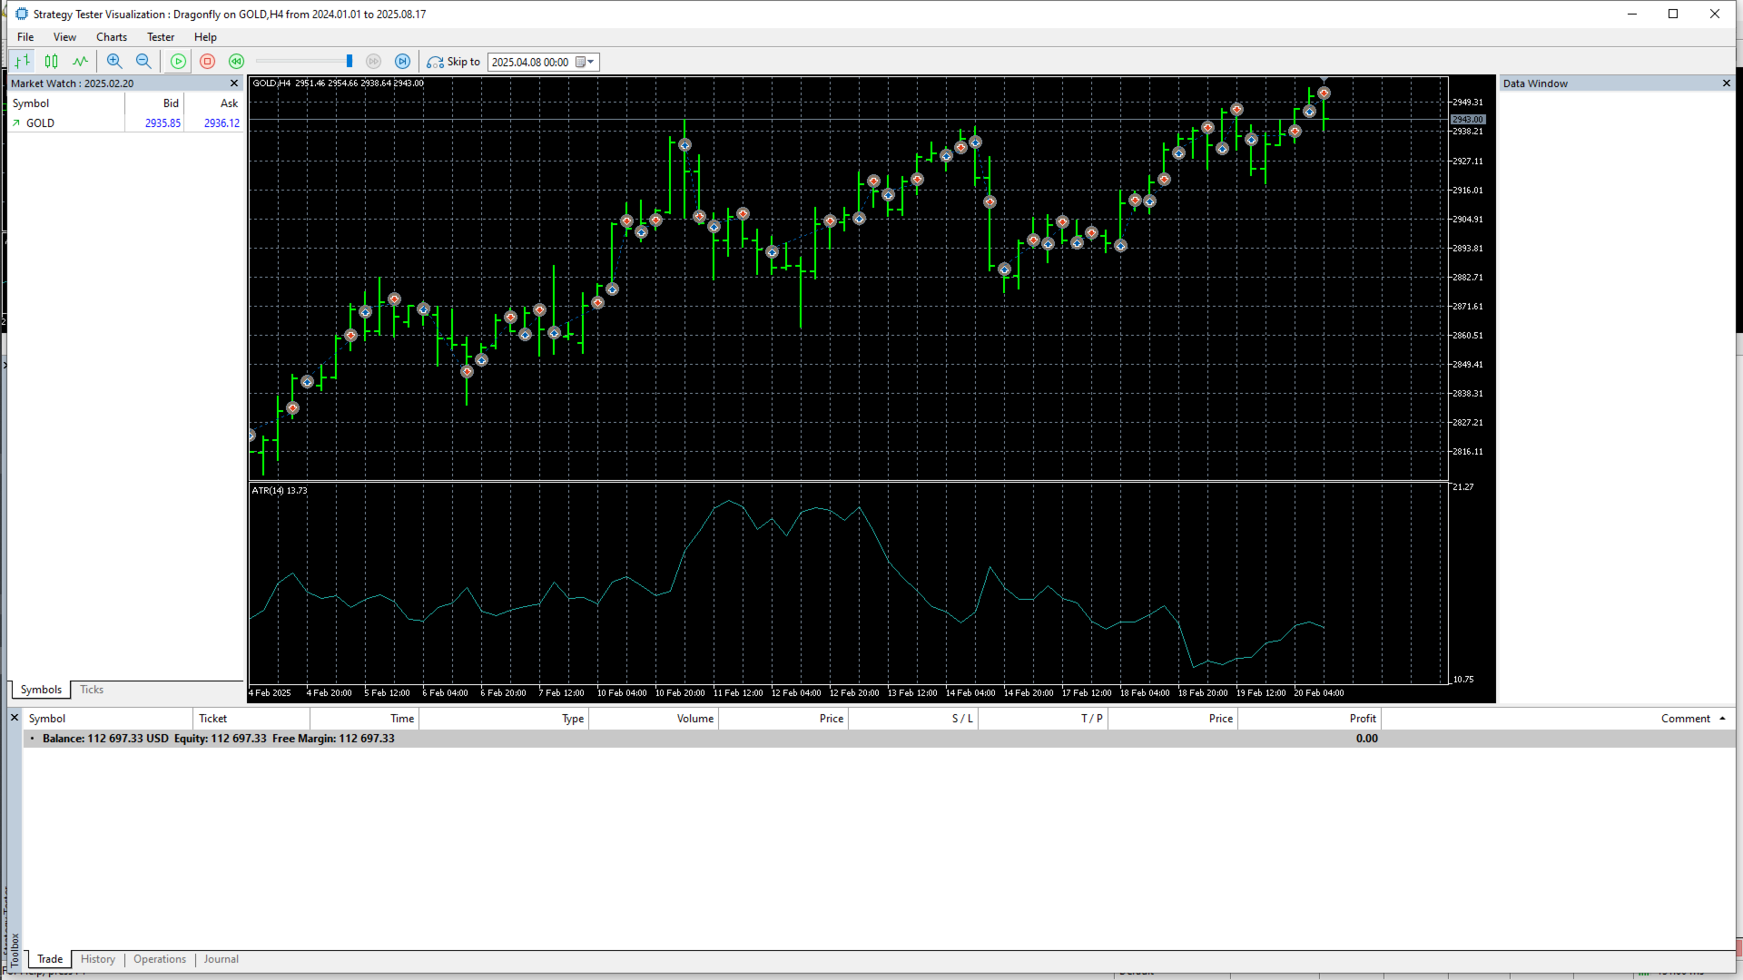Screen dimensions: 1743x980
Task: Switch to line chart mode
Action: pyautogui.click(x=81, y=62)
